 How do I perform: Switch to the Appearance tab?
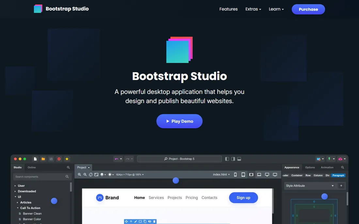pyautogui.click(x=292, y=167)
